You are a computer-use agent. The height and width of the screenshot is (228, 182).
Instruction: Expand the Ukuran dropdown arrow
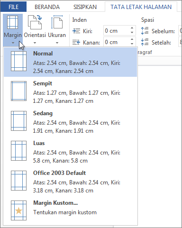(x=57, y=43)
